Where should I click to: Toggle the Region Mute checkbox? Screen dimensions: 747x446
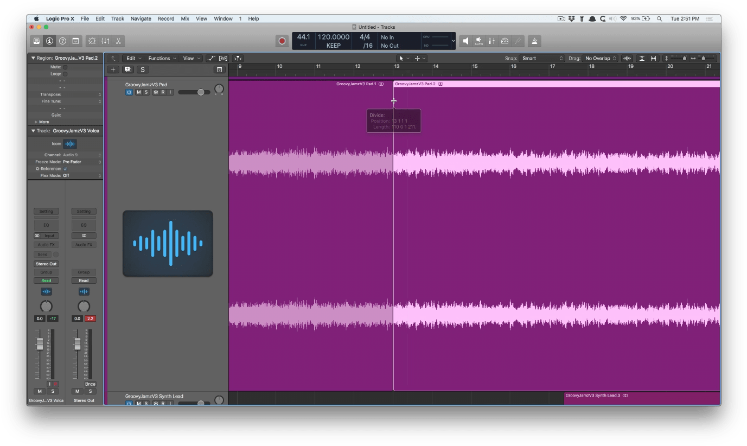pos(65,67)
